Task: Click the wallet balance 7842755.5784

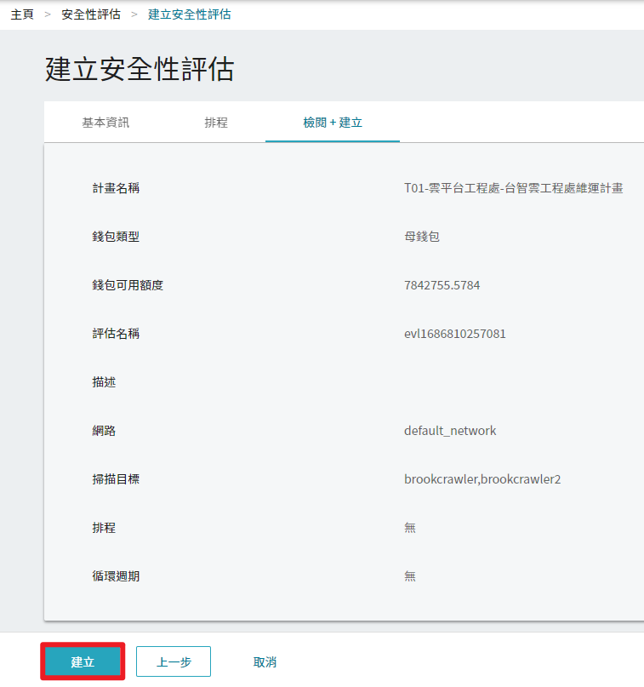Action: coord(442,285)
